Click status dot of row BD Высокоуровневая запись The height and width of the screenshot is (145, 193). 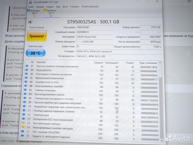point(25,94)
